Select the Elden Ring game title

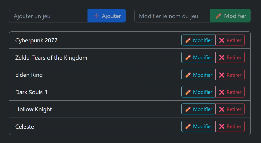[29, 75]
